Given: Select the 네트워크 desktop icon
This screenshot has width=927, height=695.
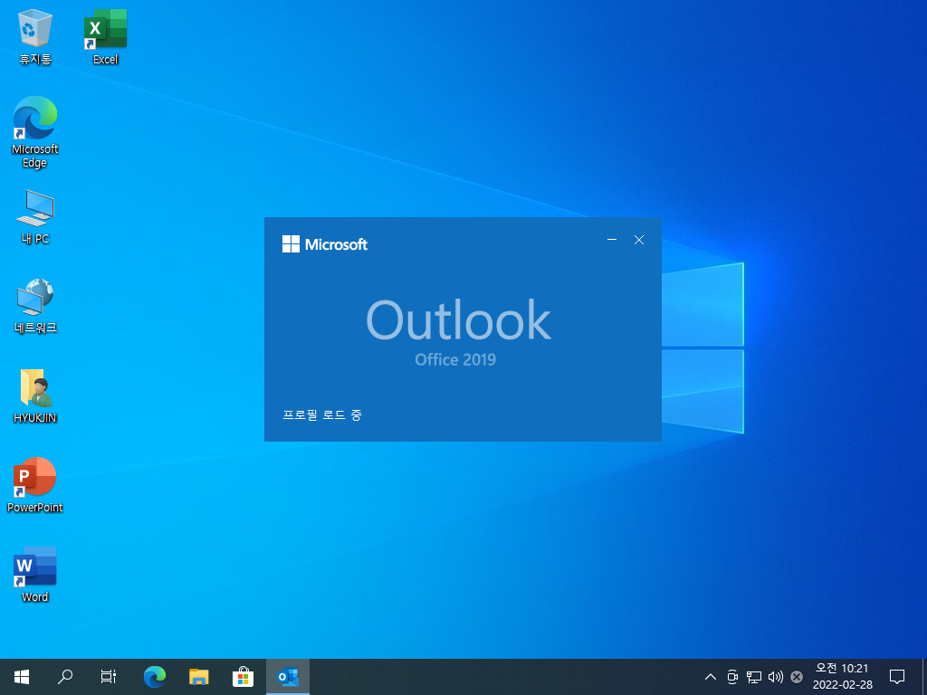Looking at the screenshot, I should pos(35,306).
